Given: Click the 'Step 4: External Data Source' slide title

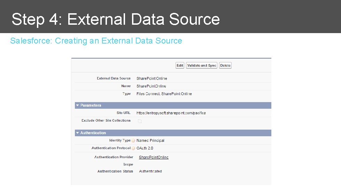Looking at the screenshot, I should coord(116,19).
